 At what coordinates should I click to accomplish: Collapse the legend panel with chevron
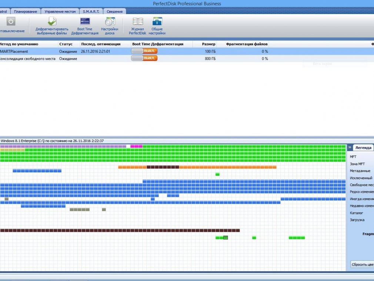350,148
